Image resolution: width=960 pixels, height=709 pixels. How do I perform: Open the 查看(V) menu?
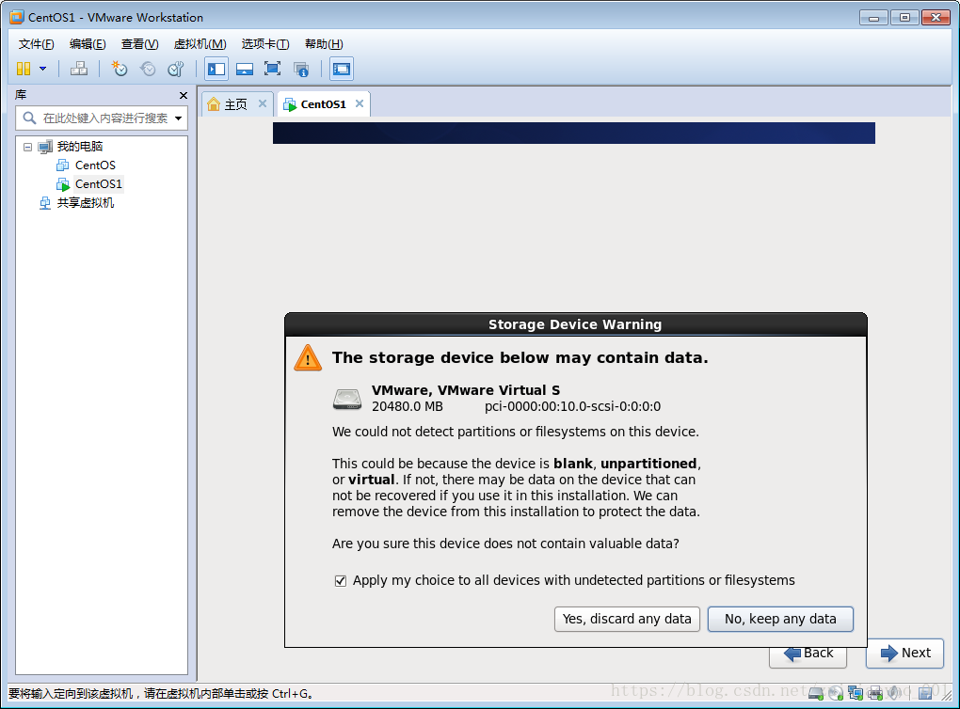tap(139, 44)
